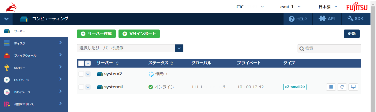Screen dimensions: 376x112
Task: Click the サーバー作成 button
Action: [x=96, y=34]
